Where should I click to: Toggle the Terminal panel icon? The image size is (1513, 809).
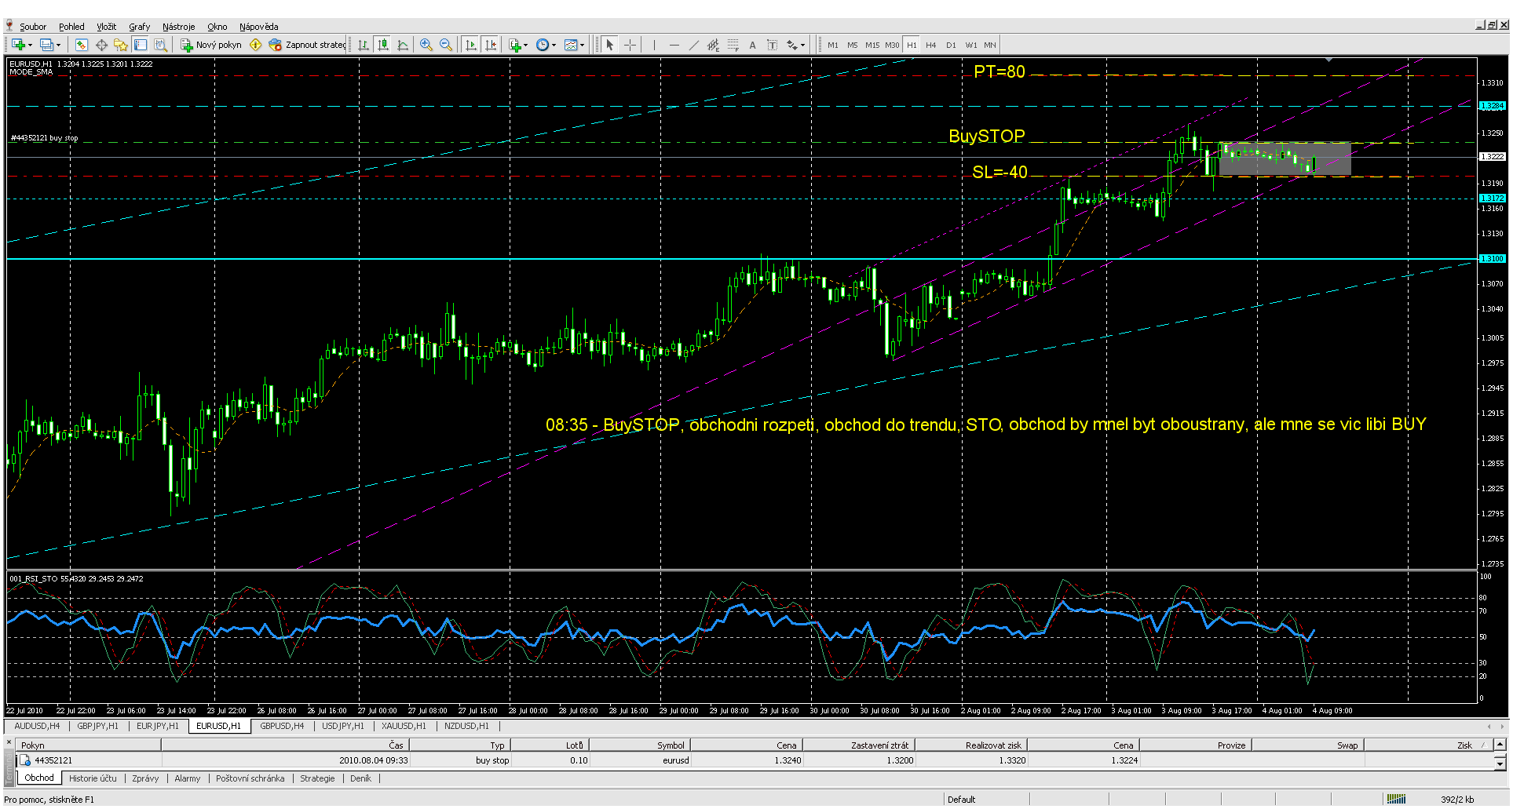pyautogui.click(x=141, y=45)
